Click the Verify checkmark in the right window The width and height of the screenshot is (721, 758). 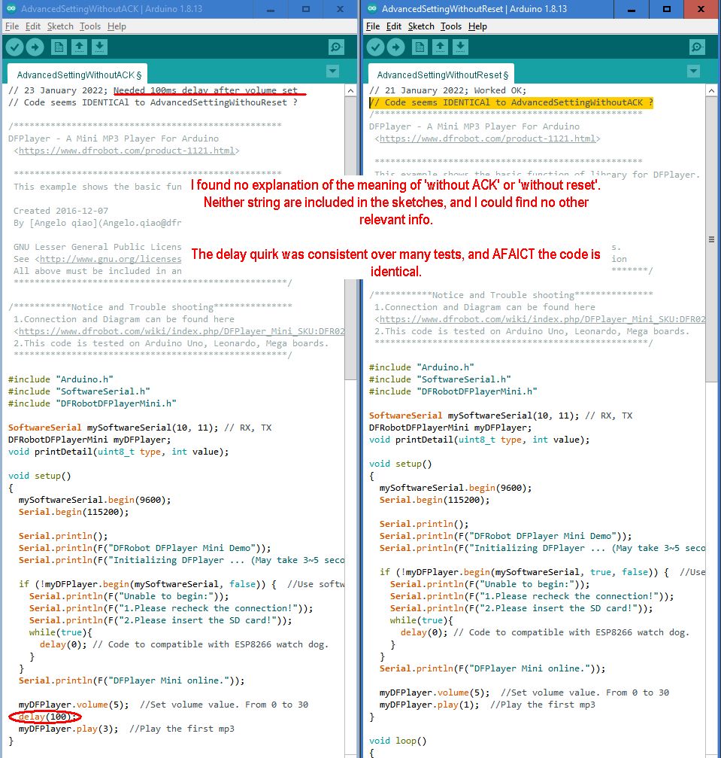click(375, 46)
